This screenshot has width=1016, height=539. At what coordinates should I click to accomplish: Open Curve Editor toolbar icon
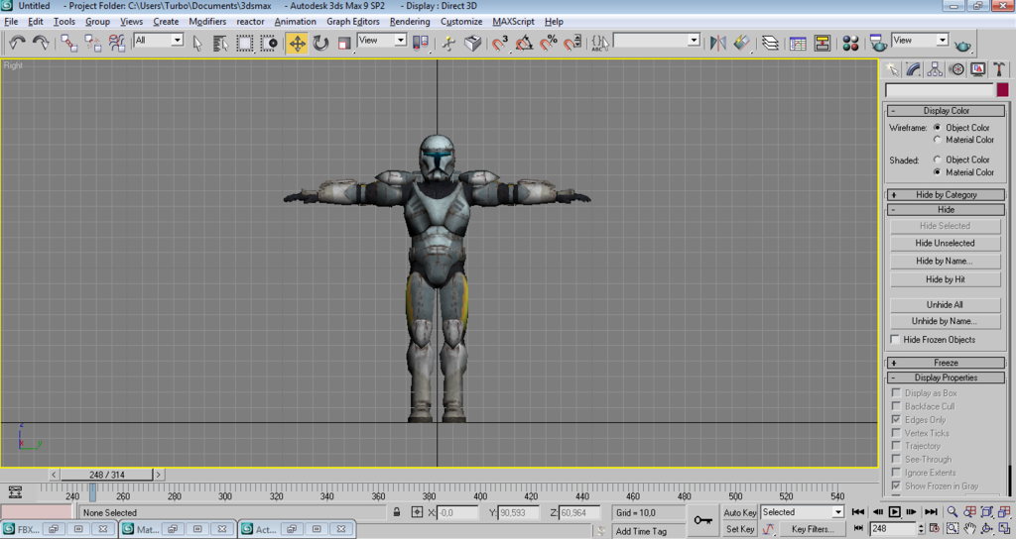click(799, 44)
